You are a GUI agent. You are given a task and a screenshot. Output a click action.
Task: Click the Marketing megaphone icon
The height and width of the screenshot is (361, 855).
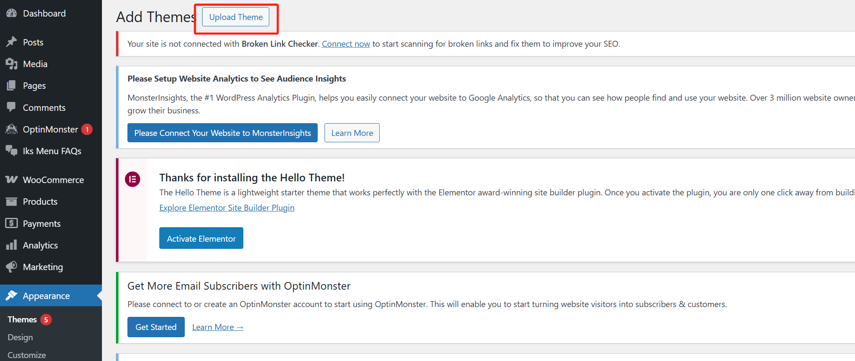(11, 267)
